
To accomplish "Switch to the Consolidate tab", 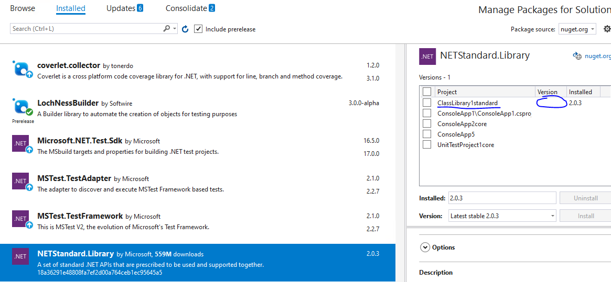I will point(190,8).
